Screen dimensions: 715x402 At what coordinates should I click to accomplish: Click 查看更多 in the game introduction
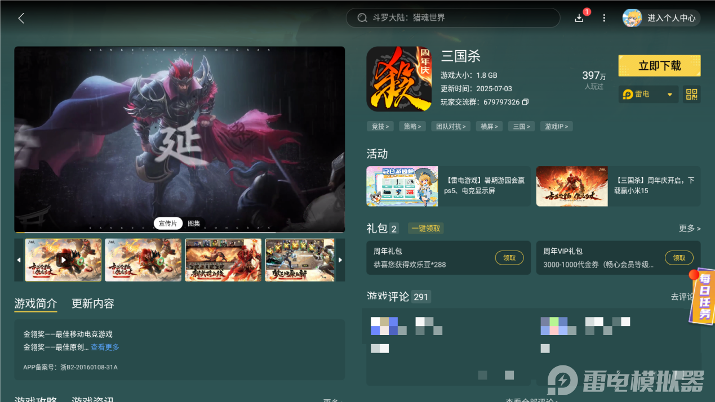click(105, 347)
